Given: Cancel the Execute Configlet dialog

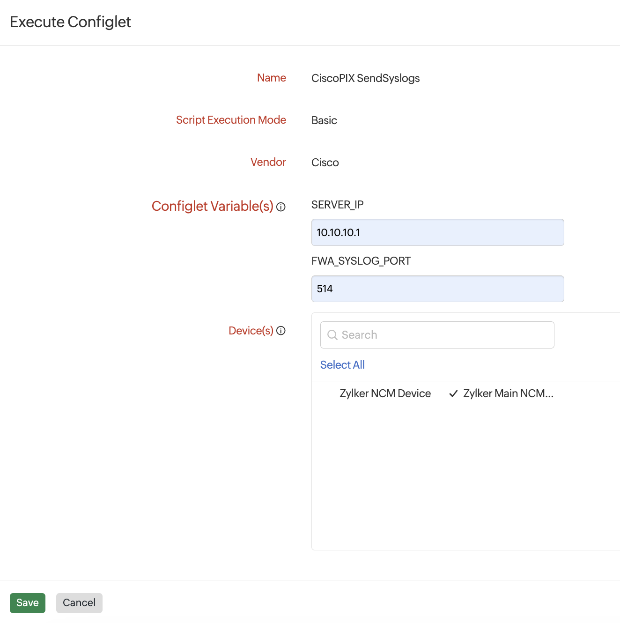Looking at the screenshot, I should click(79, 603).
